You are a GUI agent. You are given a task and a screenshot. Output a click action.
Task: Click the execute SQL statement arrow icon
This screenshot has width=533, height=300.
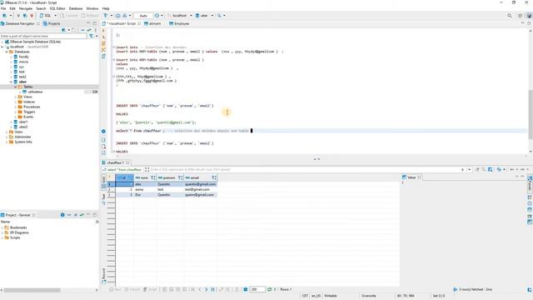coord(103,31)
